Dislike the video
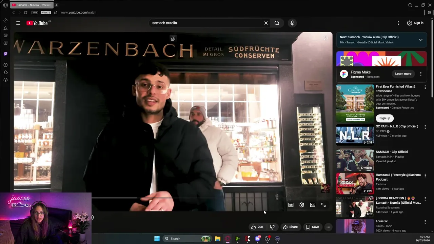Image resolution: width=434 pixels, height=244 pixels. [x=272, y=227]
